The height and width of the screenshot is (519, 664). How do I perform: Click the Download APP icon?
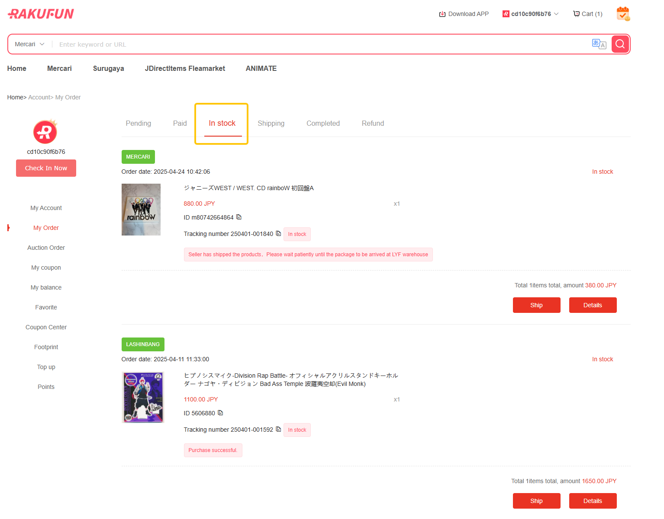point(442,14)
